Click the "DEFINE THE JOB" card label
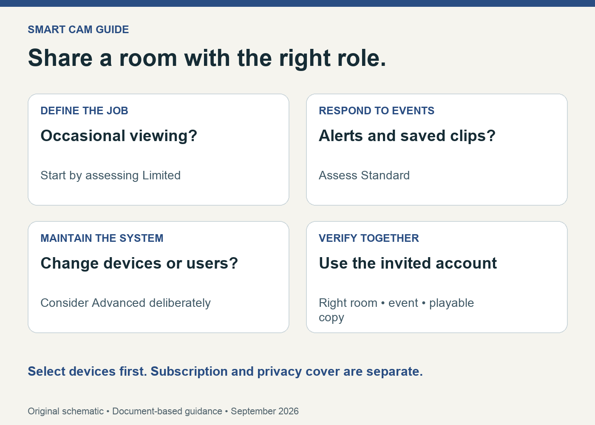 coord(84,110)
